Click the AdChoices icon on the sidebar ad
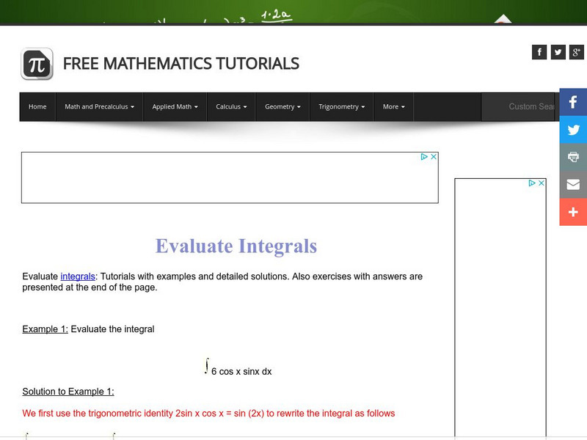Image resolution: width=587 pixels, height=440 pixels. [x=532, y=183]
